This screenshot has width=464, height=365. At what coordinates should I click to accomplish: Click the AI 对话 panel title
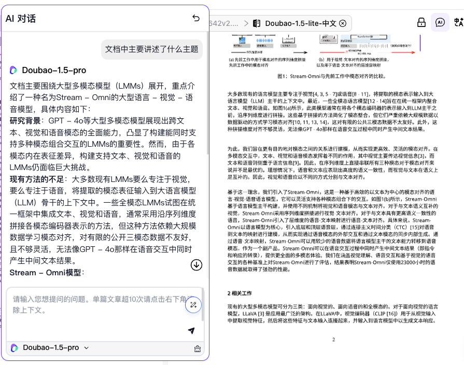coord(21,18)
